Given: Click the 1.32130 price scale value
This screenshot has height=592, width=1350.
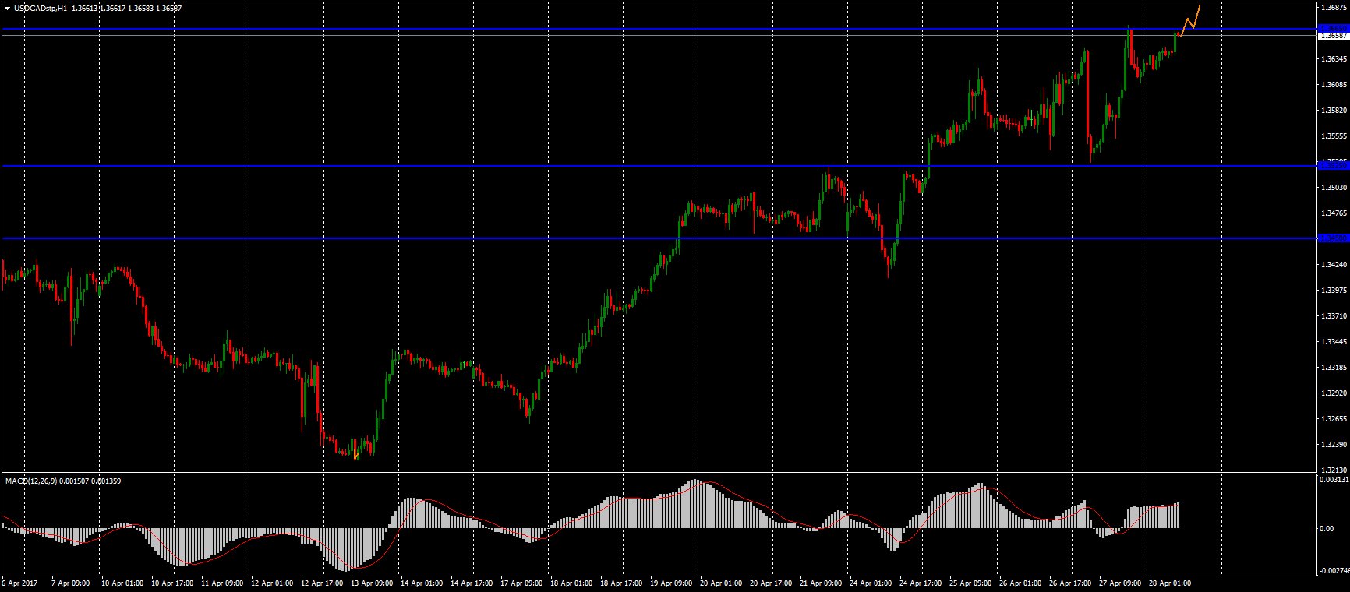Looking at the screenshot, I should [x=1334, y=470].
